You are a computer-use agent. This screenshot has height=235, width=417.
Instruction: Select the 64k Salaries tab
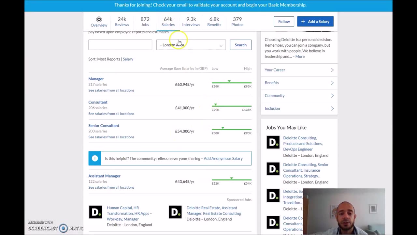[x=168, y=22]
